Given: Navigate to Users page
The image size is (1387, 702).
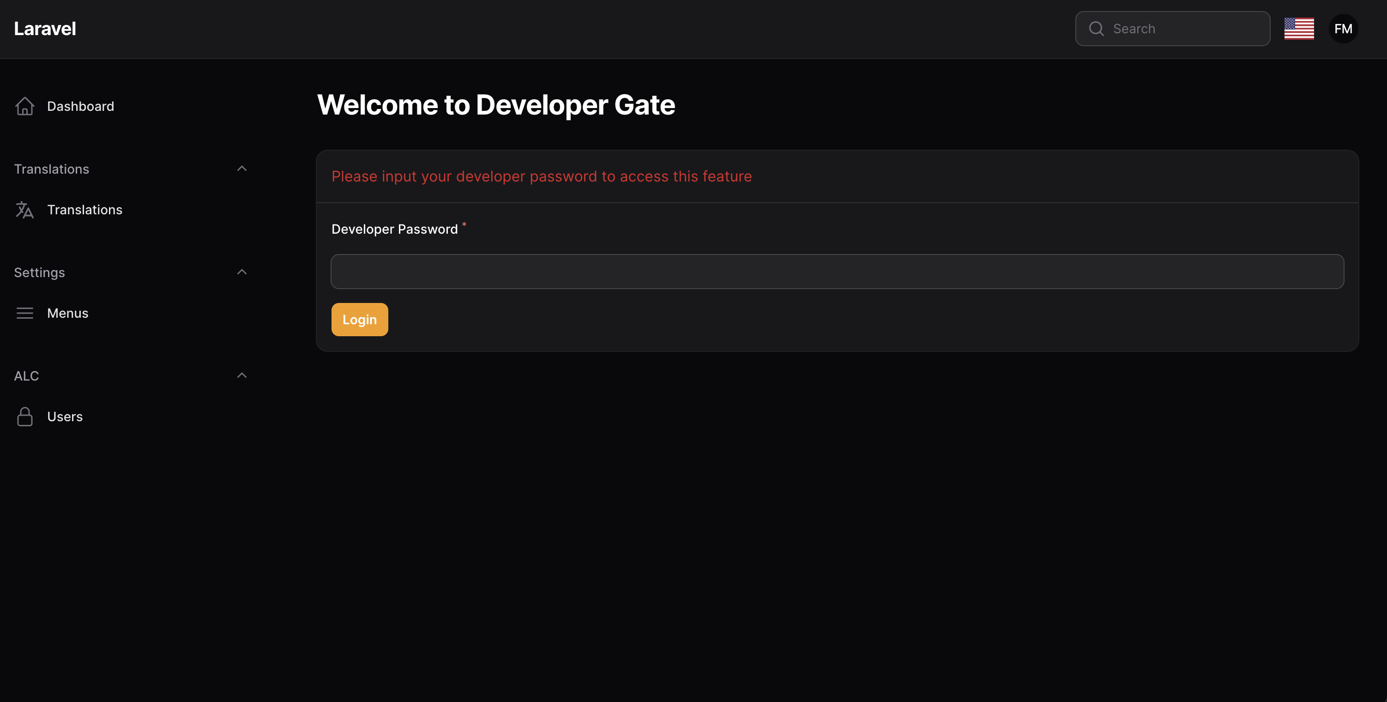Looking at the screenshot, I should tap(65, 417).
